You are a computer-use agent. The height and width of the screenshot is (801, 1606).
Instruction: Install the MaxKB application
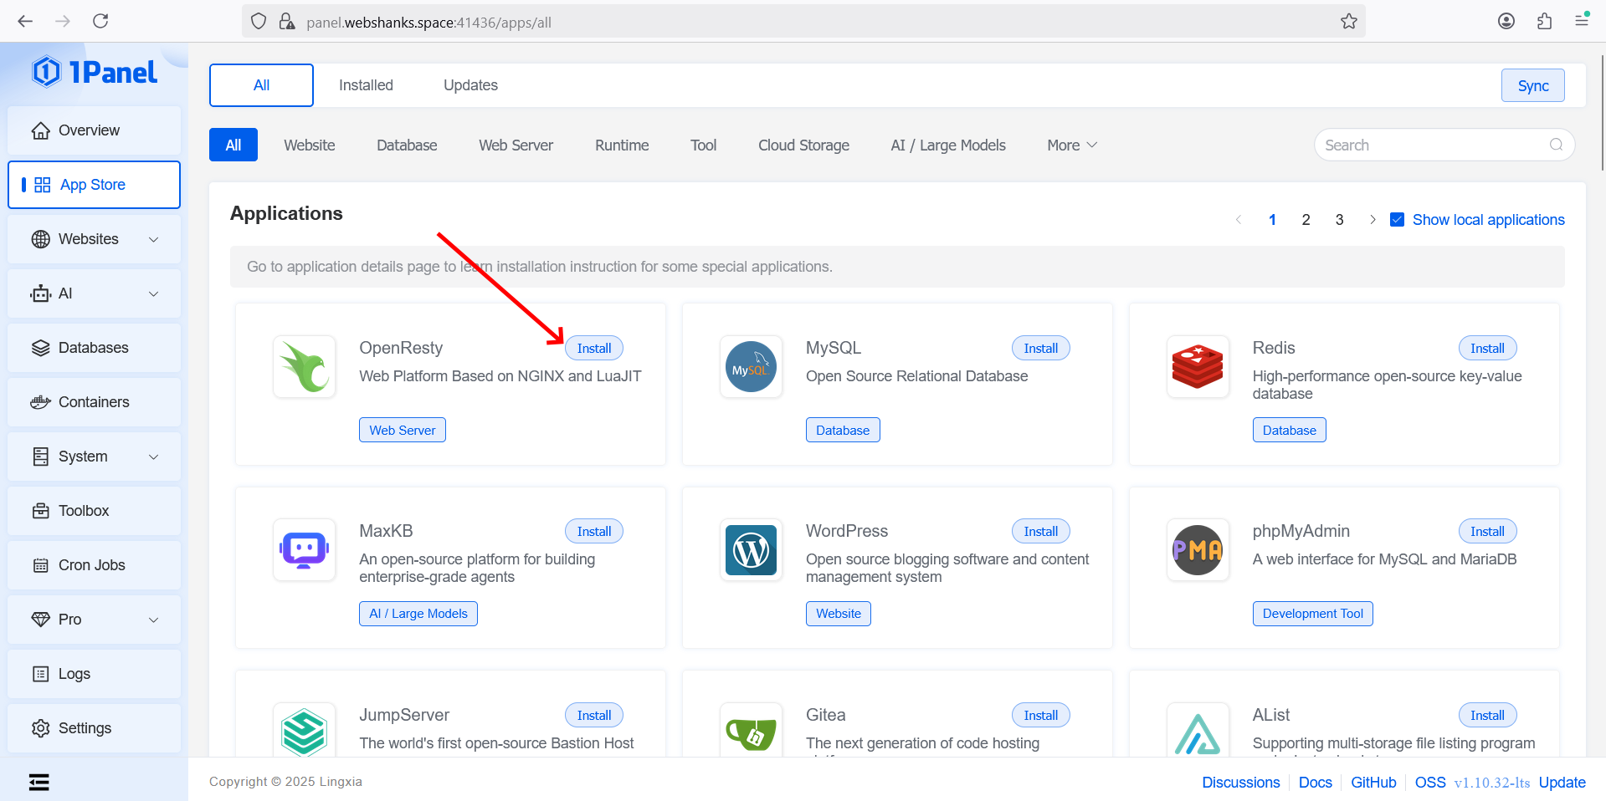pos(594,531)
